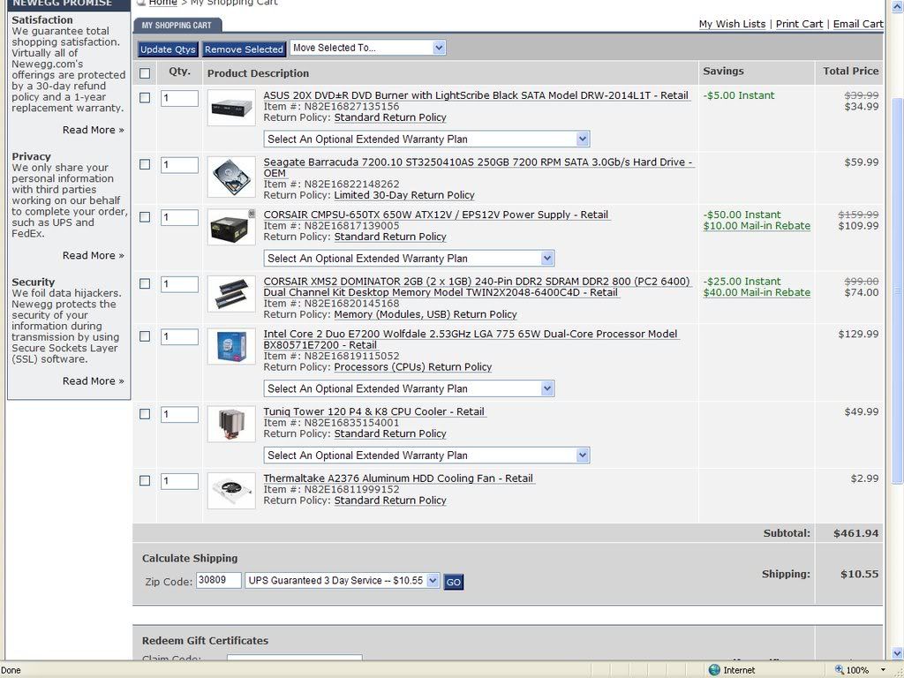
Task: Check the Tuniq Tower cooler row checkbox
Action: coord(145,415)
